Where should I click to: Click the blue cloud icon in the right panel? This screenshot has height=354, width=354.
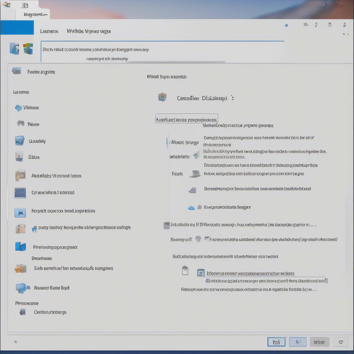[x=192, y=208]
